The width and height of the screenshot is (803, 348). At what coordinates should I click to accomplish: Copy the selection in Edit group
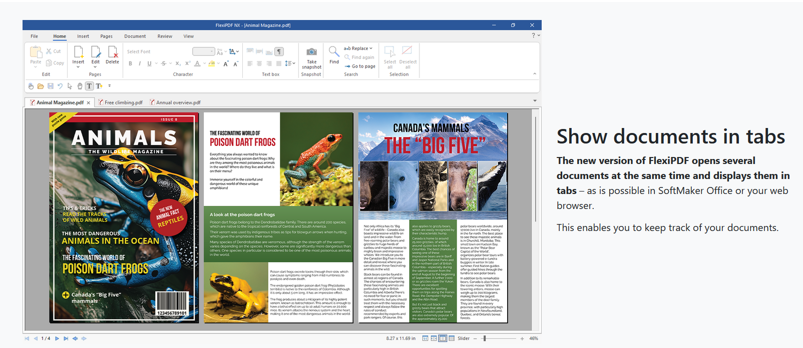pos(55,63)
